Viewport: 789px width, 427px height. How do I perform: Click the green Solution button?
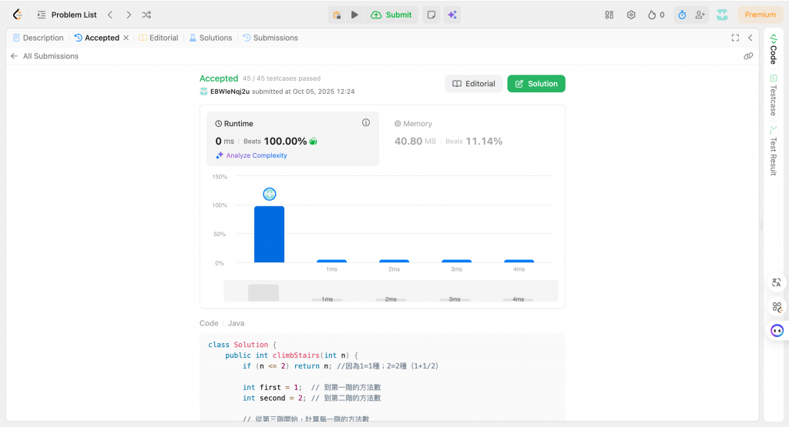pyautogui.click(x=536, y=84)
